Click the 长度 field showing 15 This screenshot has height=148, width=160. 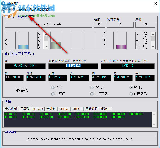tap(99, 25)
